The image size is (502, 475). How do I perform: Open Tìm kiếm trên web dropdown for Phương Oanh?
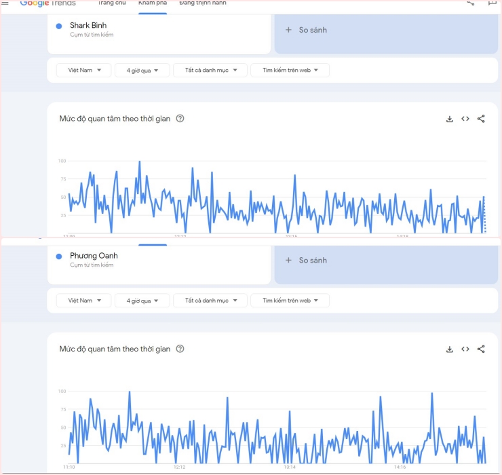pyautogui.click(x=290, y=301)
